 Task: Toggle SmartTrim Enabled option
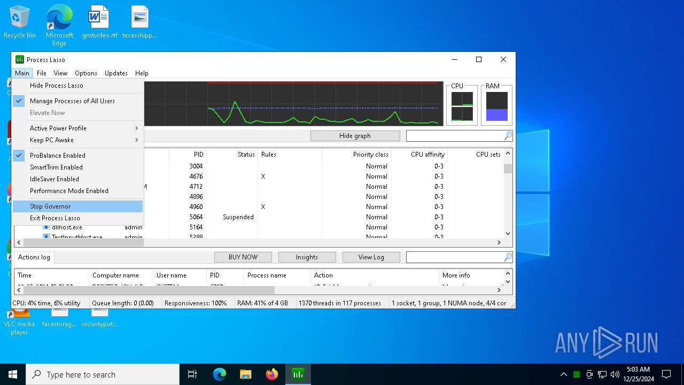pos(78,167)
